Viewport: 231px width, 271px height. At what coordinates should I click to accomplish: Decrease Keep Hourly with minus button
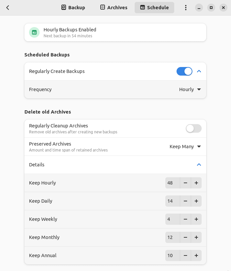[185, 183]
